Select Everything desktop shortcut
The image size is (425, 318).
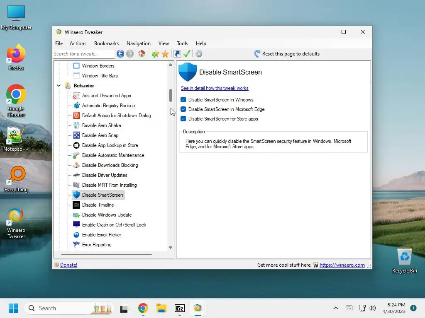(x=16, y=179)
